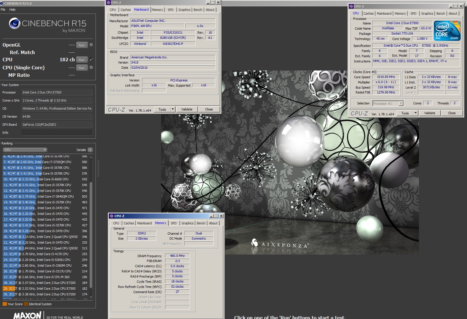Open Tools dropdown arrow in Mainboard CPU-Z window

pyautogui.click(x=173, y=109)
